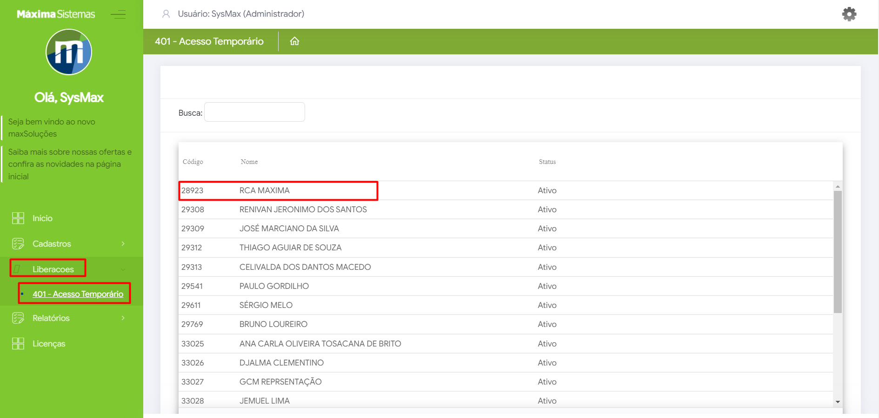Click the Relatórios sidebar icon
The image size is (879, 418).
[x=18, y=318]
